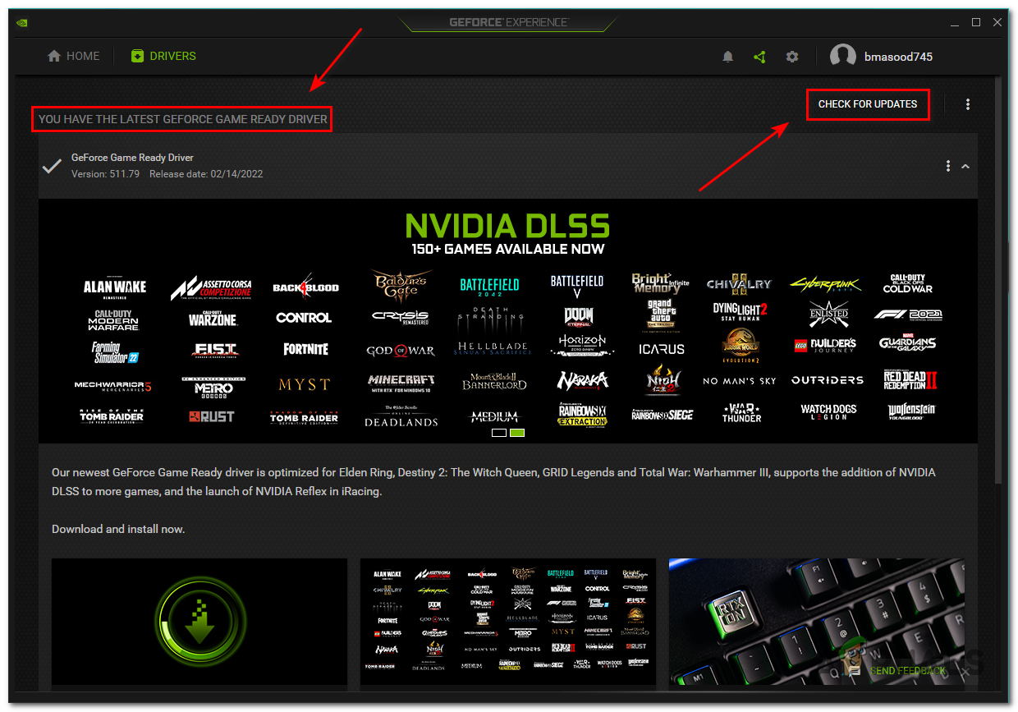The width and height of the screenshot is (1018, 712).
Task: Select the green second slide indicator
Action: pos(517,432)
